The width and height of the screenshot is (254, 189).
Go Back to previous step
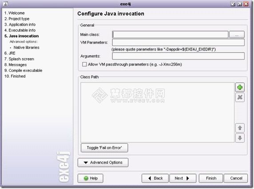[155, 178]
